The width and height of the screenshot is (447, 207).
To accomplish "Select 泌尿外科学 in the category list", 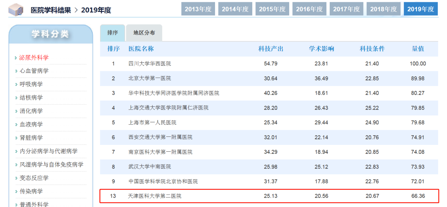I will pos(34,58).
